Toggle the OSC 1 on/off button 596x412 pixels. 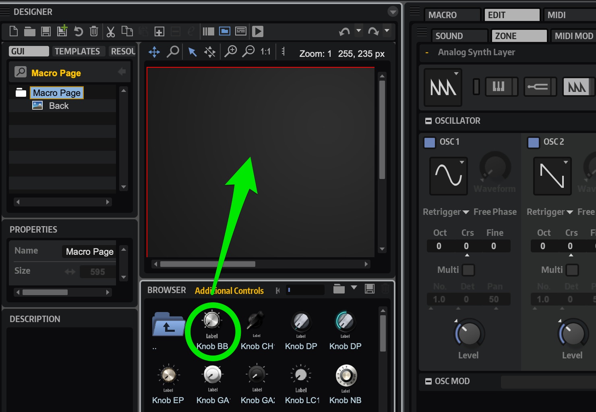click(x=430, y=142)
